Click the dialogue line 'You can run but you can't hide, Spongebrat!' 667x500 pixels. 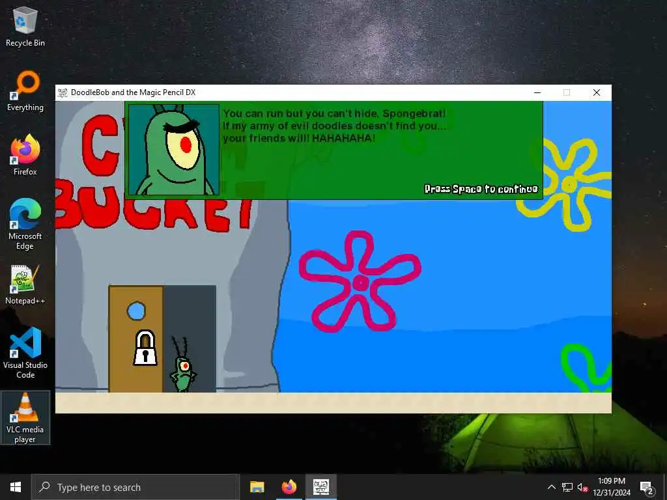[334, 113]
